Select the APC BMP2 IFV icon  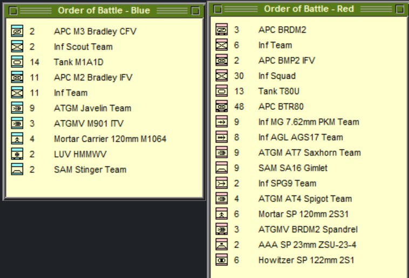tap(221, 60)
